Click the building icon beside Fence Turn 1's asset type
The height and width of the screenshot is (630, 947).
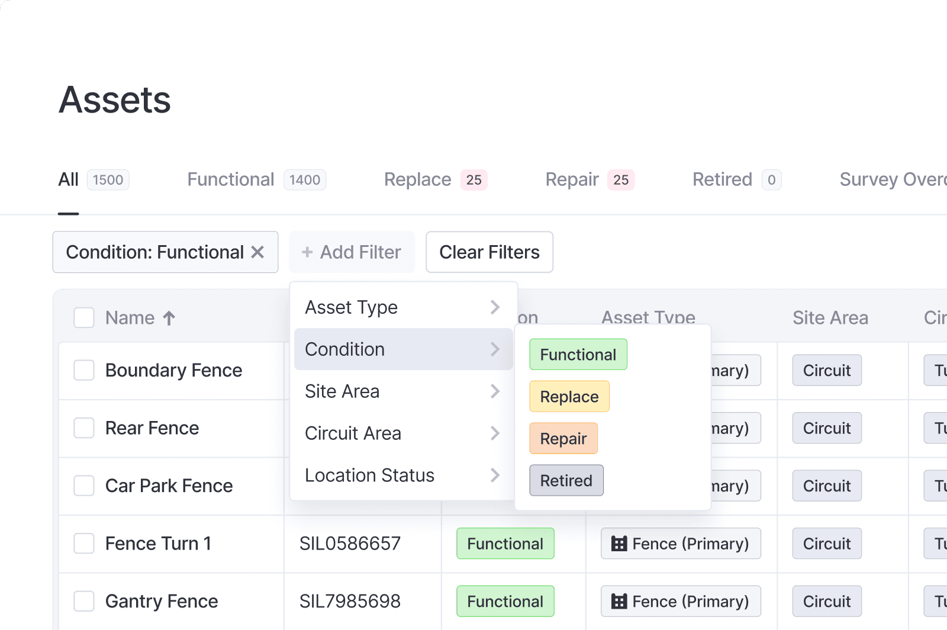tap(619, 544)
